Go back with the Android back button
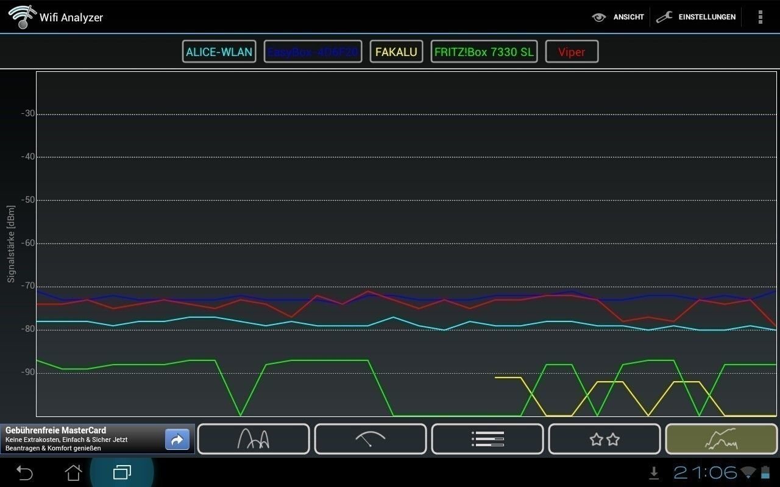This screenshot has height=487, width=780. 24,472
